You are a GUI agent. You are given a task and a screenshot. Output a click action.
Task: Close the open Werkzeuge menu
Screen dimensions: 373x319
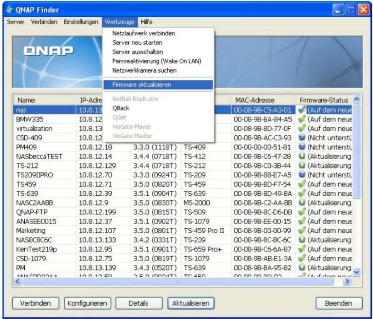point(120,22)
